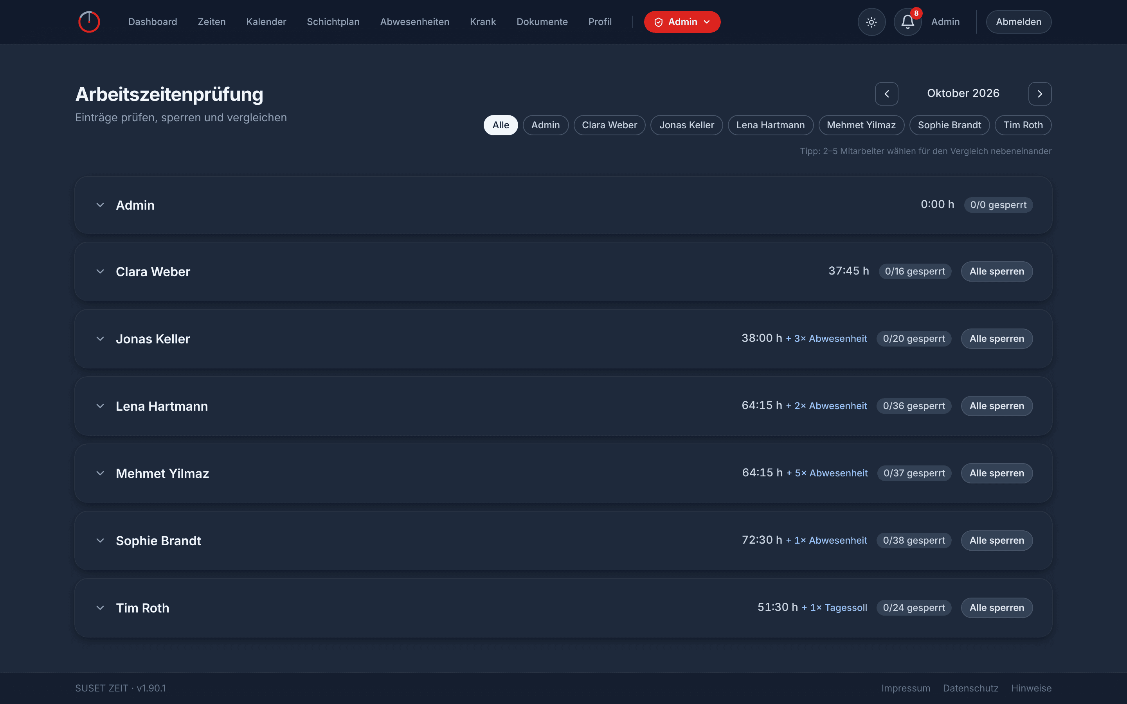Open the Impressum footer link
The image size is (1127, 704).
(x=906, y=688)
